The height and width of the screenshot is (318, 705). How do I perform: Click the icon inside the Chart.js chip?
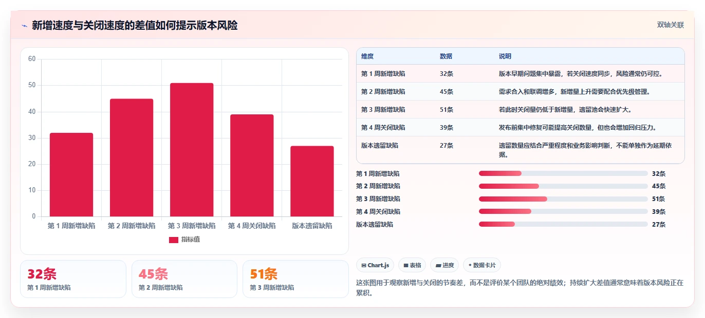tap(364, 266)
